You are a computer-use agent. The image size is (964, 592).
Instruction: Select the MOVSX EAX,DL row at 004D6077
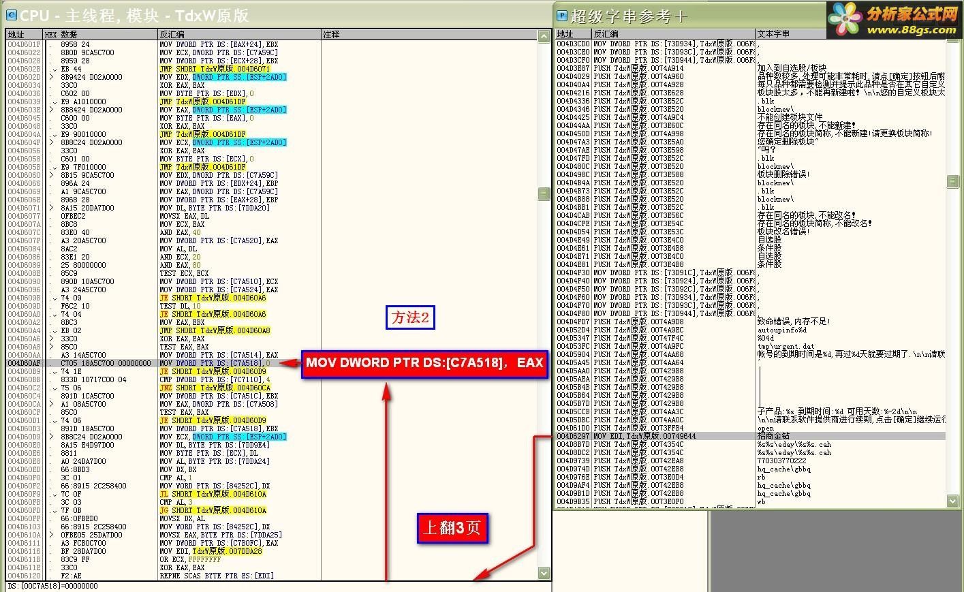[272, 216]
